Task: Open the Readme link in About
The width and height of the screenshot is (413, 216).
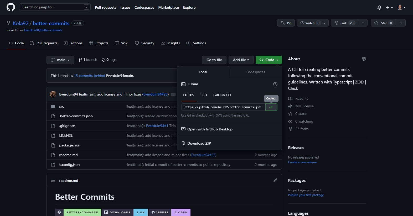Action: pos(298,98)
